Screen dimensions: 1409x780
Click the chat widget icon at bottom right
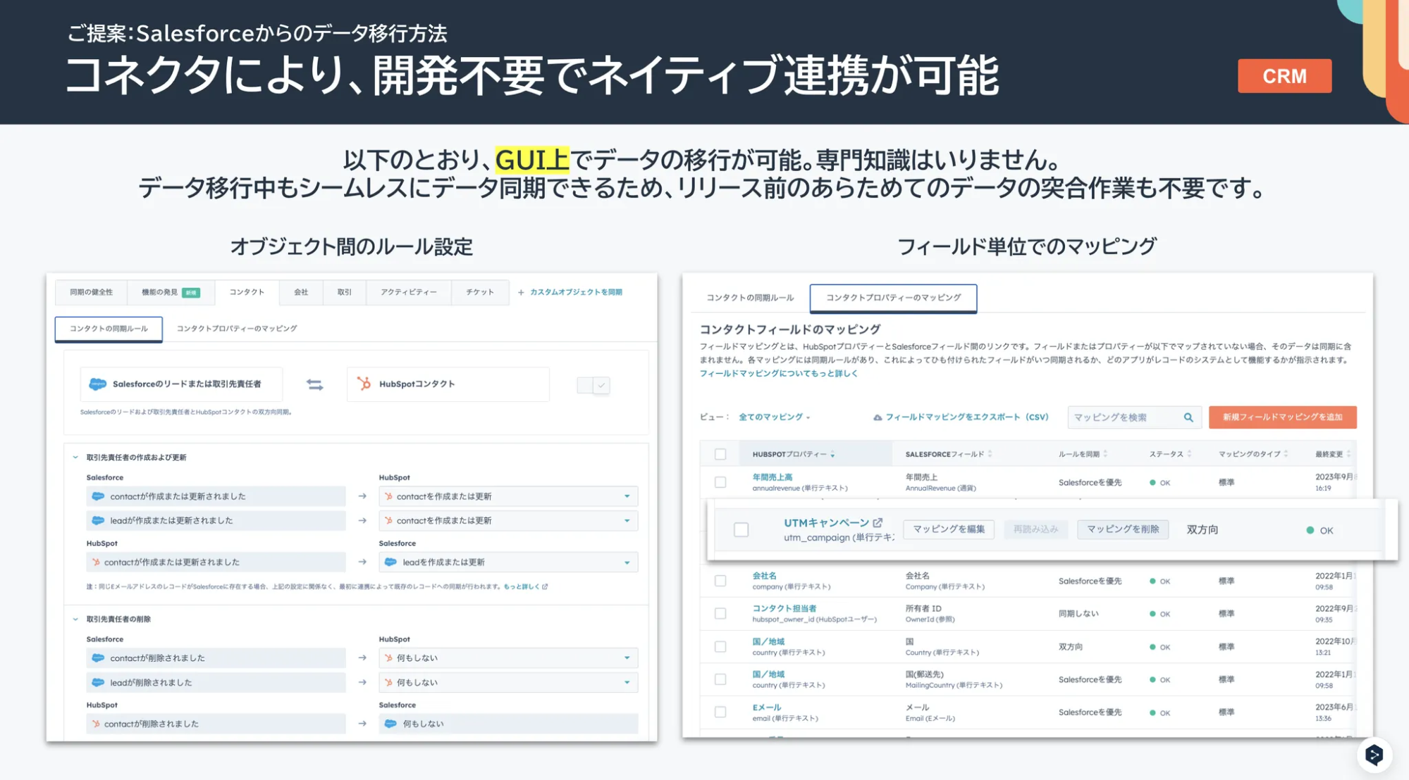point(1374,755)
